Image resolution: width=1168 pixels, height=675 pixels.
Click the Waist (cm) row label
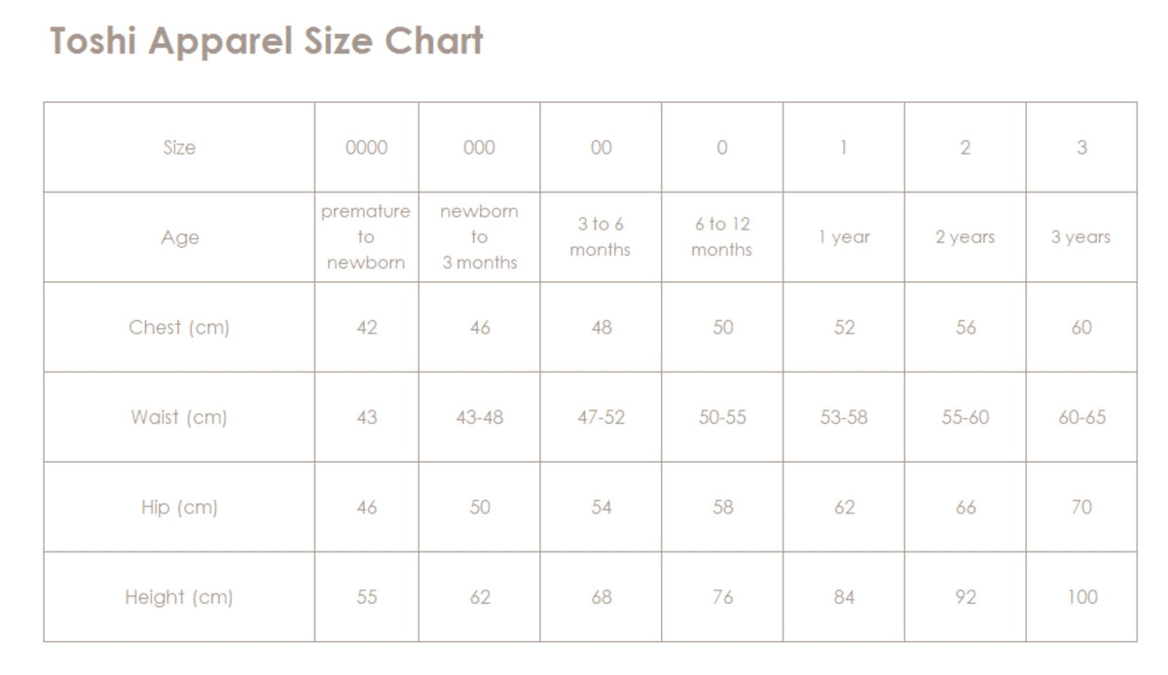[179, 417]
